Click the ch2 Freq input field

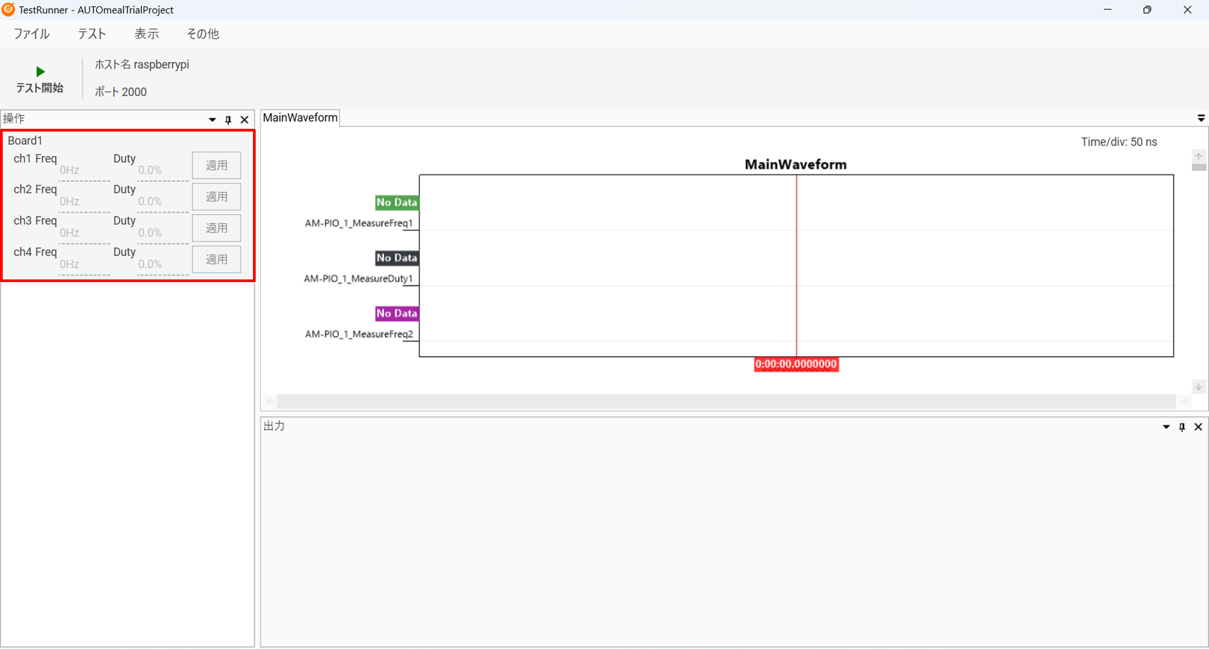coord(84,201)
